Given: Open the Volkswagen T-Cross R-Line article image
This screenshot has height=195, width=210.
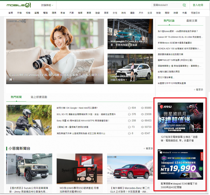Looking at the screenshot, I should pos(130,34).
